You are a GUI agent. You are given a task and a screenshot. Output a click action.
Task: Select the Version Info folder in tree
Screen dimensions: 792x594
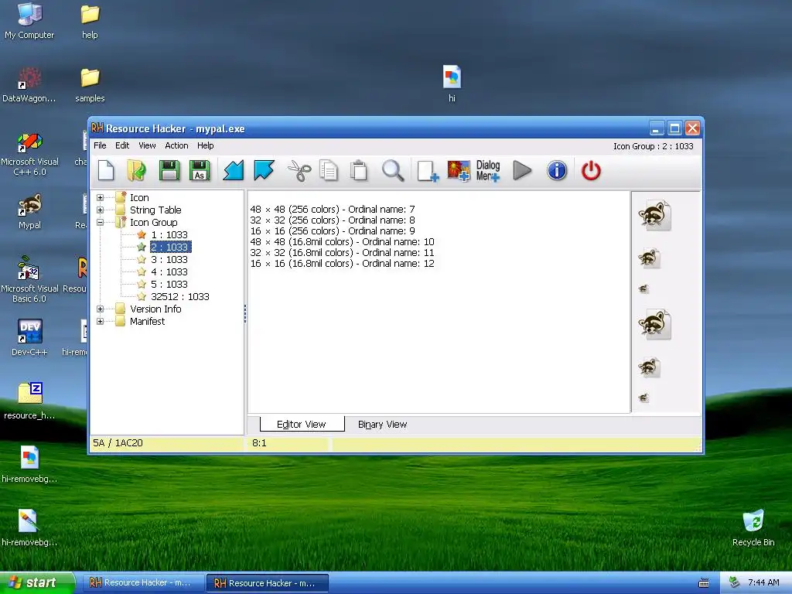click(x=155, y=309)
